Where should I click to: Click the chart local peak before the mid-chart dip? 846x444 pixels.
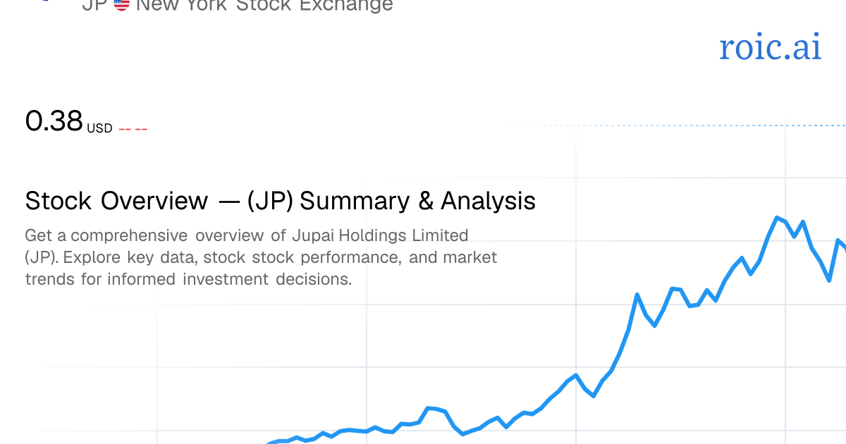[576, 375]
